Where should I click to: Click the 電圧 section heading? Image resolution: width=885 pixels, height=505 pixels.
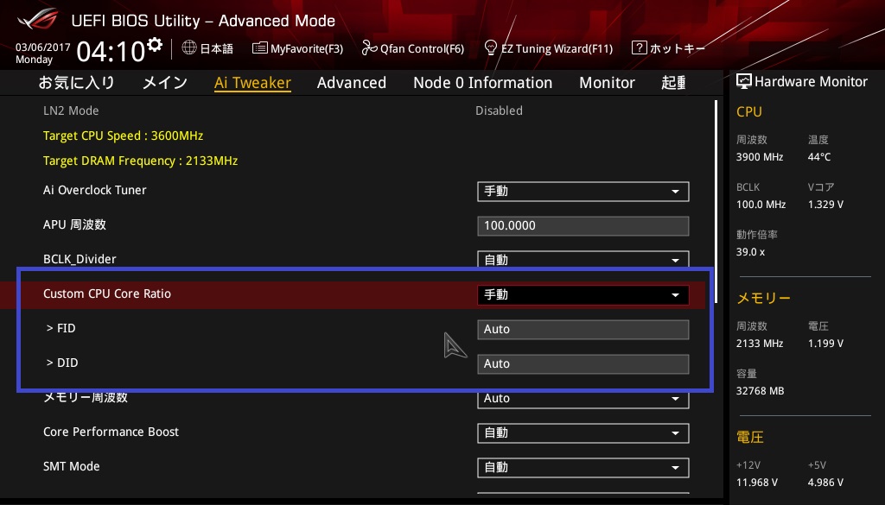pos(750,437)
